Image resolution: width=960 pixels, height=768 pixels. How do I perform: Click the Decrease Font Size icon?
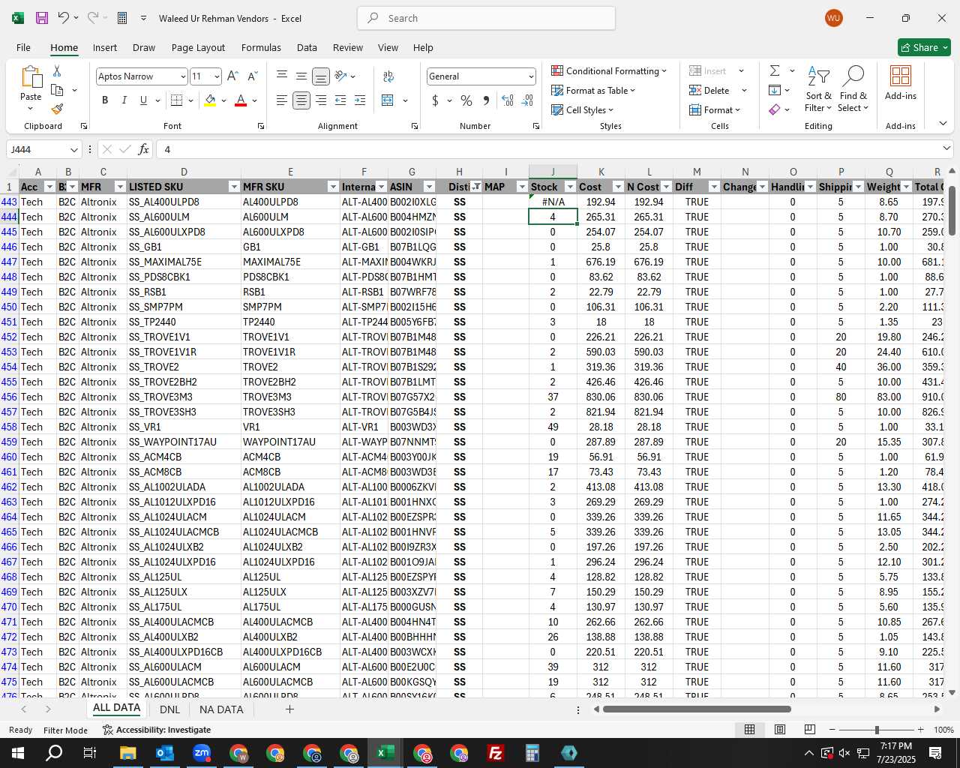click(252, 76)
